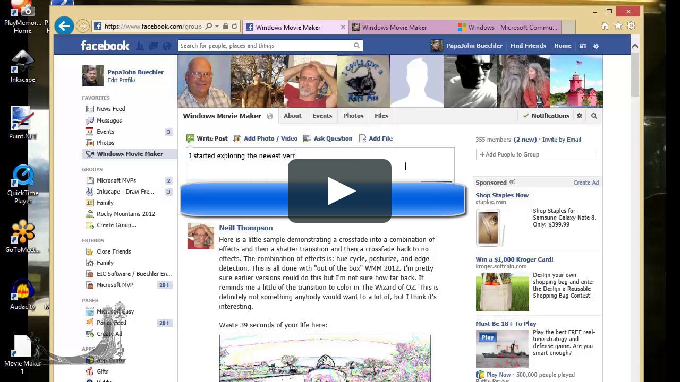This screenshot has height=382, width=680.
Task: Open the group settings gear next to Notifications
Action: point(580,116)
